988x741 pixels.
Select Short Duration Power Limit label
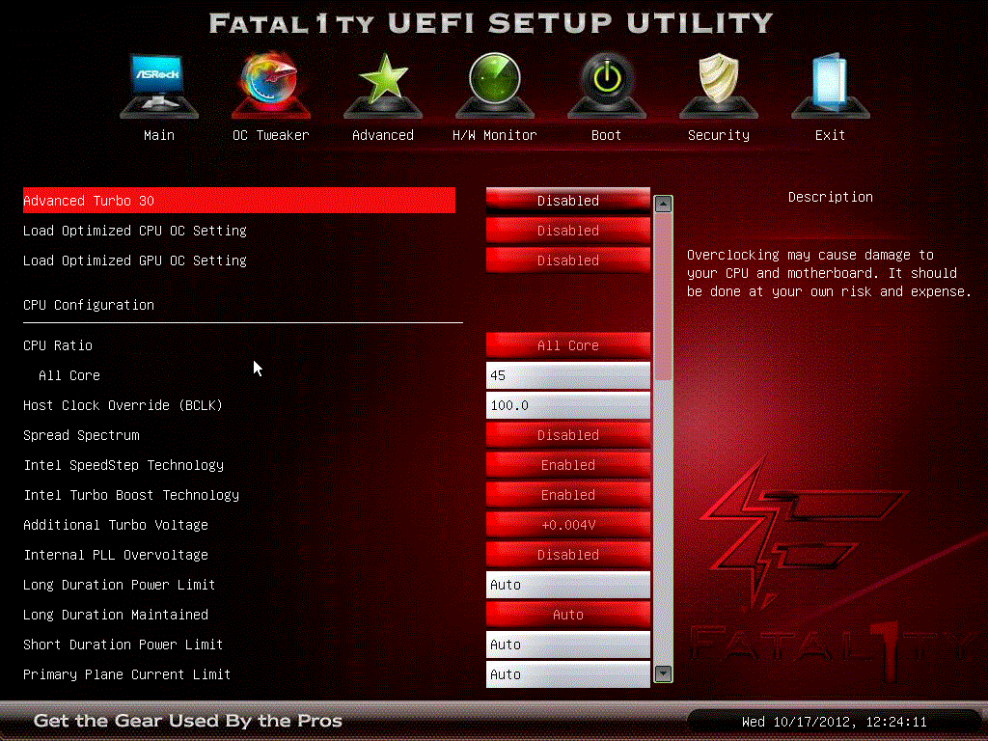(123, 645)
